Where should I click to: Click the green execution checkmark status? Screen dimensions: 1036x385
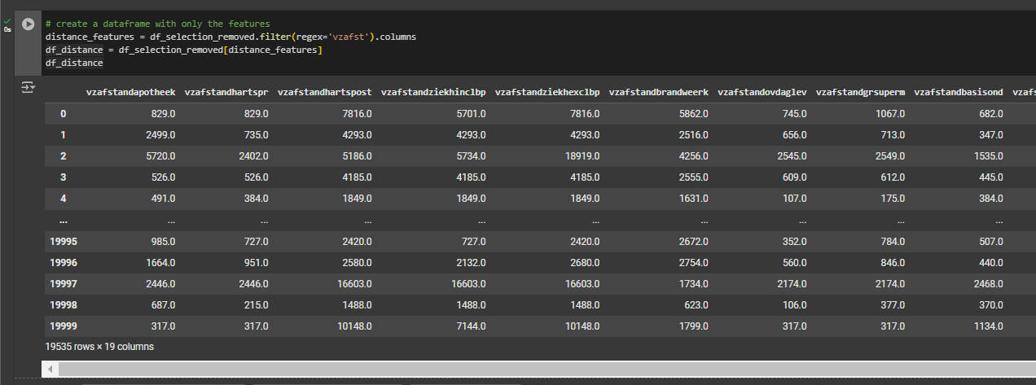7,21
